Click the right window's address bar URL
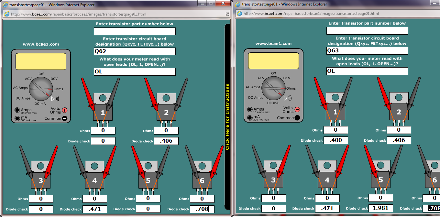440x217 pixels. click(x=311, y=14)
